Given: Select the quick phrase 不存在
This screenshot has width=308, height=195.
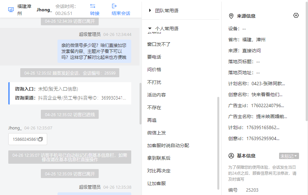Looking at the screenshot, I should 154,107.
